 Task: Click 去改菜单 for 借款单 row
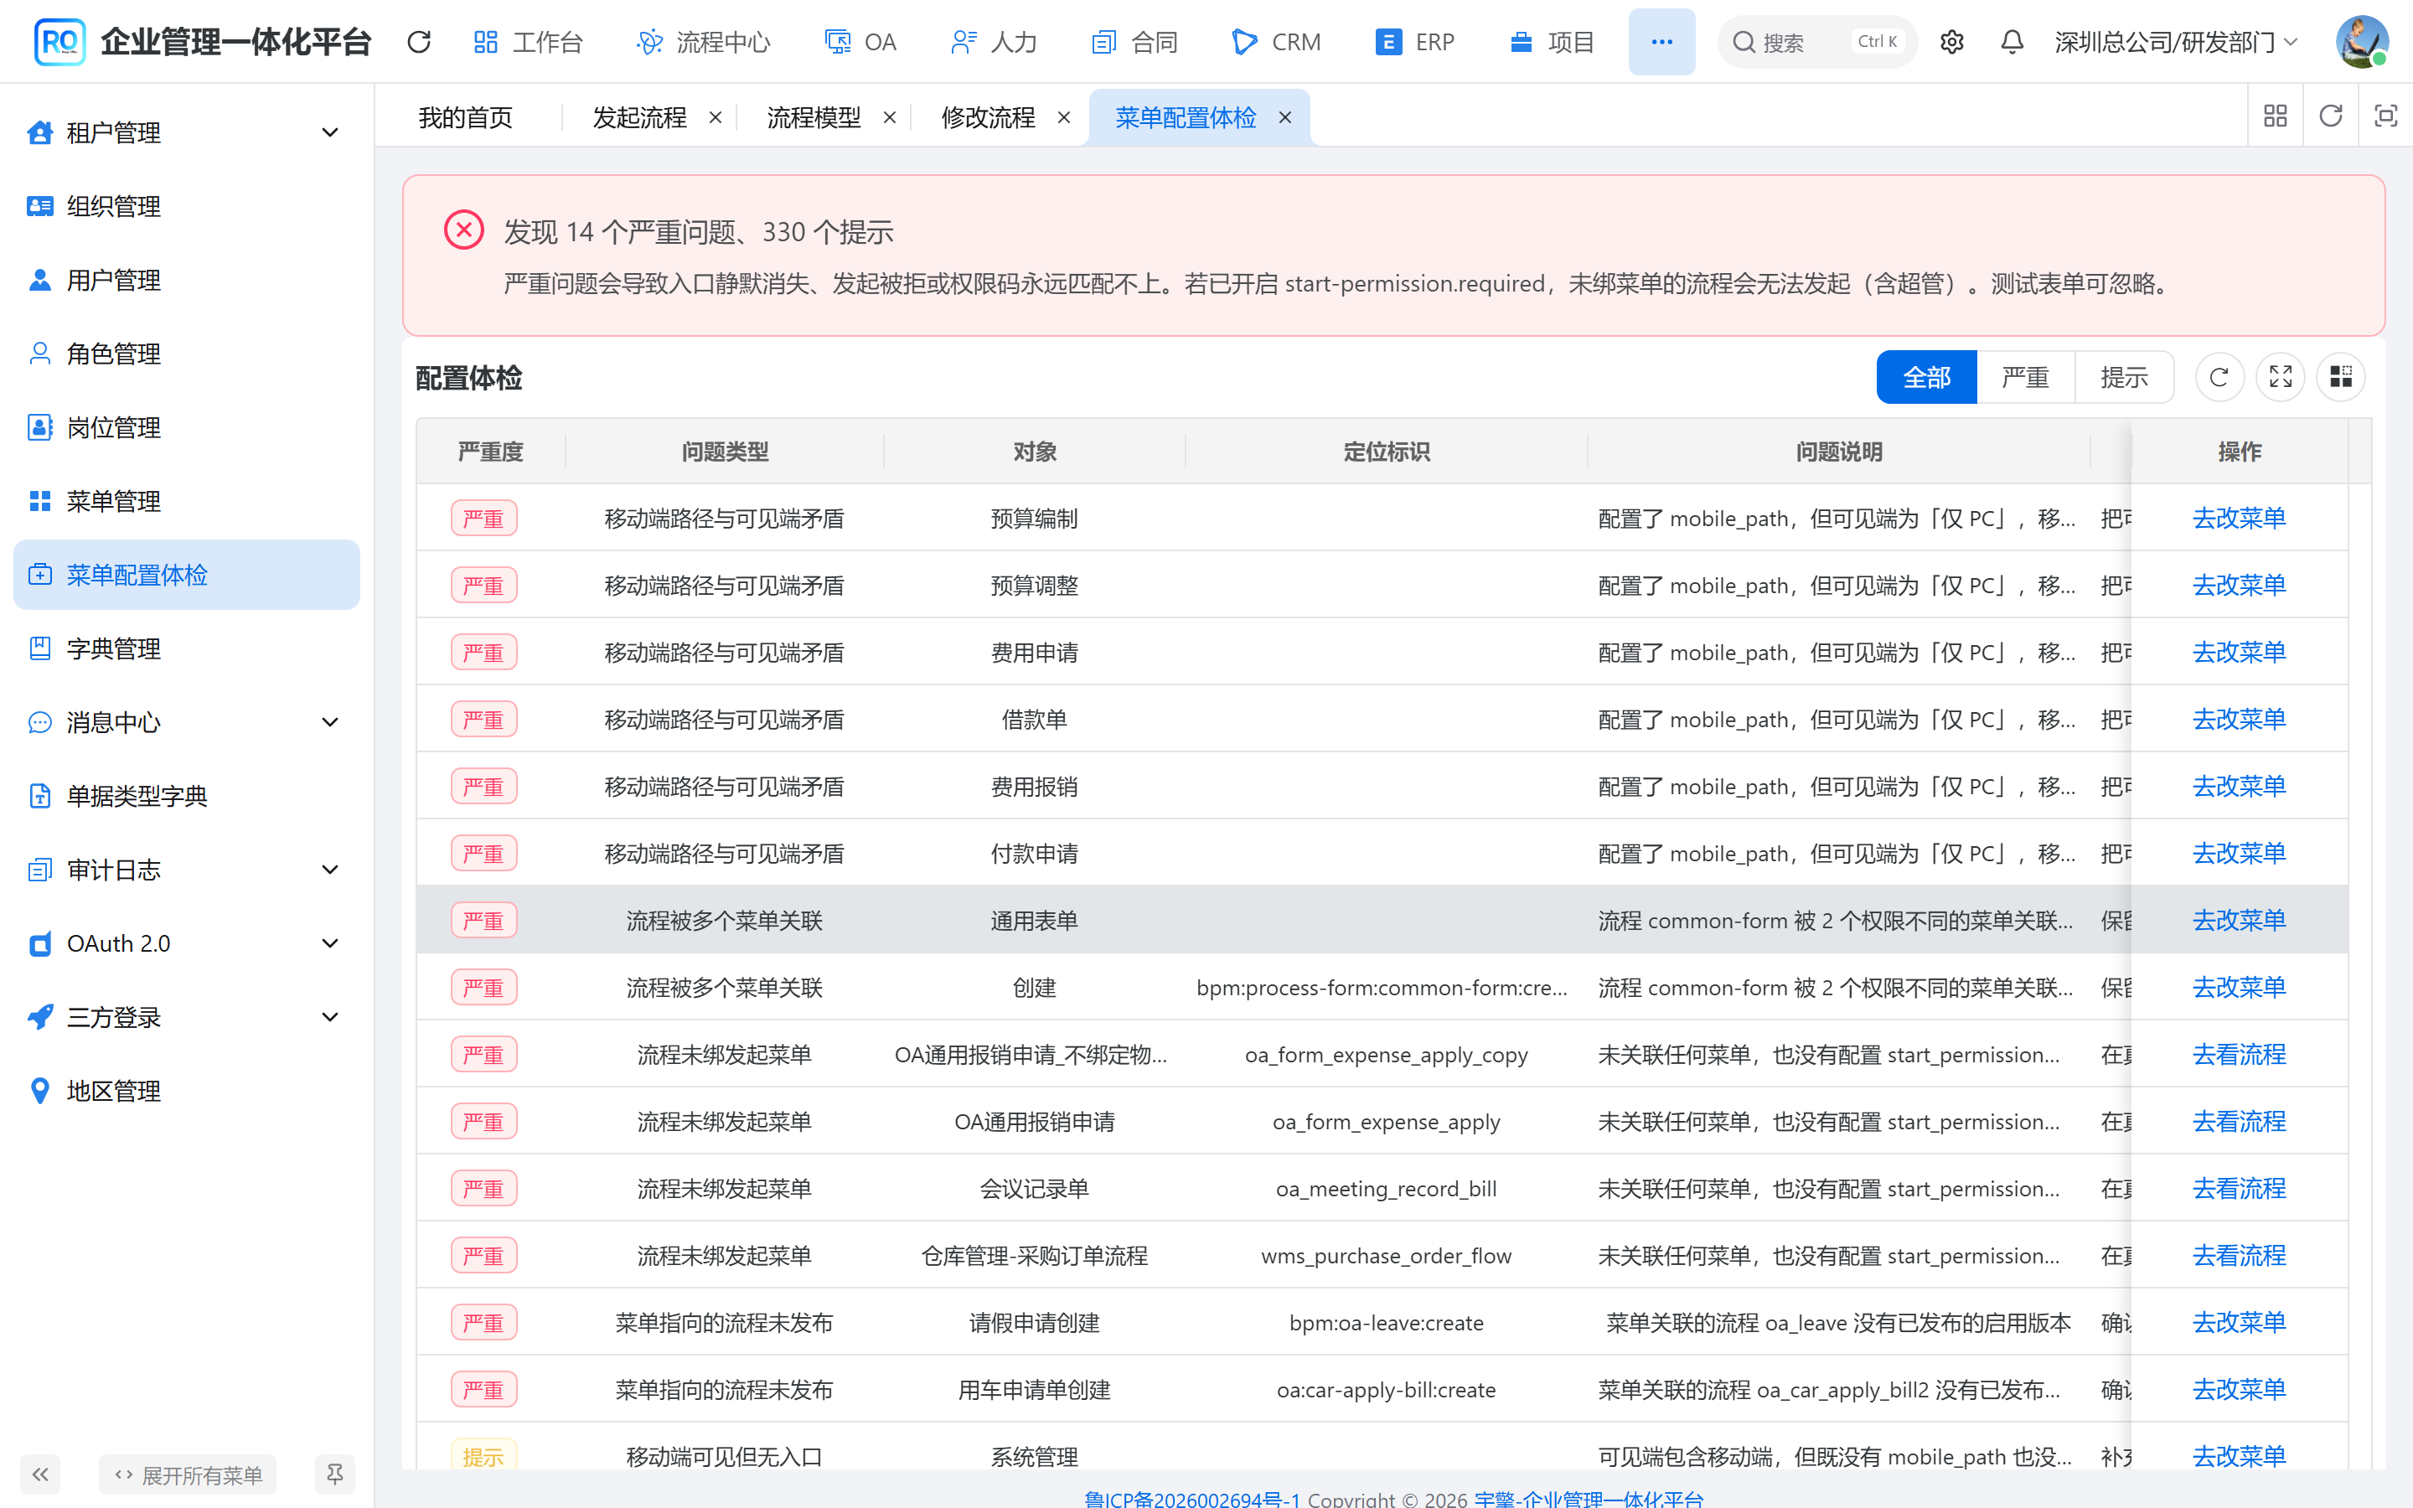(2239, 719)
